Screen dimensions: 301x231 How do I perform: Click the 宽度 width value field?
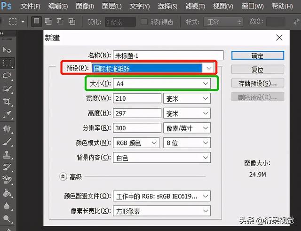137,98
